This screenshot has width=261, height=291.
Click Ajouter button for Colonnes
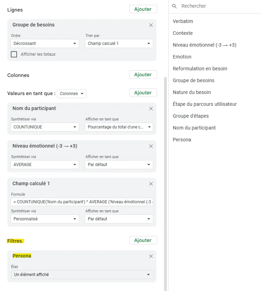point(143,74)
